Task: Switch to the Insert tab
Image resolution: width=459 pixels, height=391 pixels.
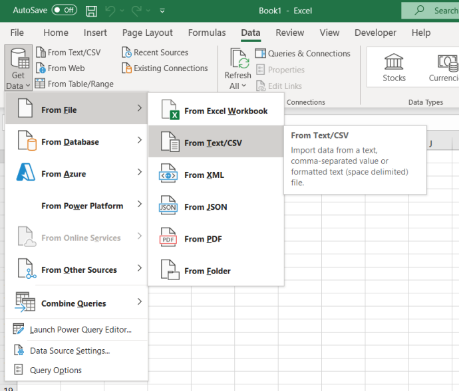Action: coord(95,33)
